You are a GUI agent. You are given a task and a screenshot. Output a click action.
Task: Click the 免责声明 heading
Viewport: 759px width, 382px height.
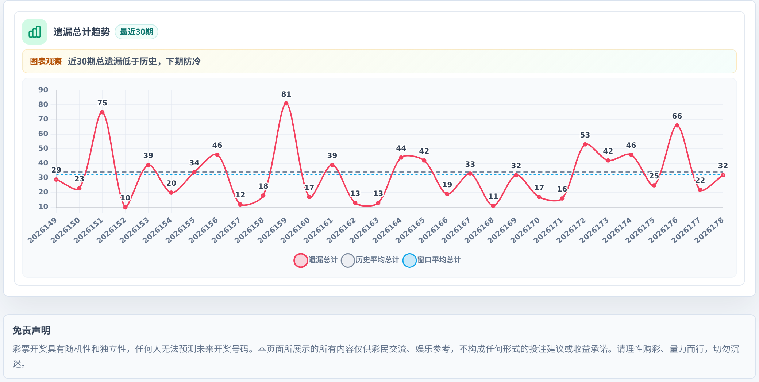31,331
